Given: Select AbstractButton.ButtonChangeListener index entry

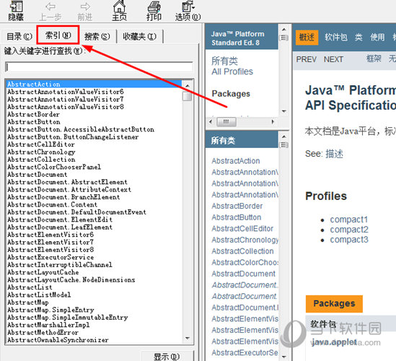Looking at the screenshot, I should coord(73,137).
